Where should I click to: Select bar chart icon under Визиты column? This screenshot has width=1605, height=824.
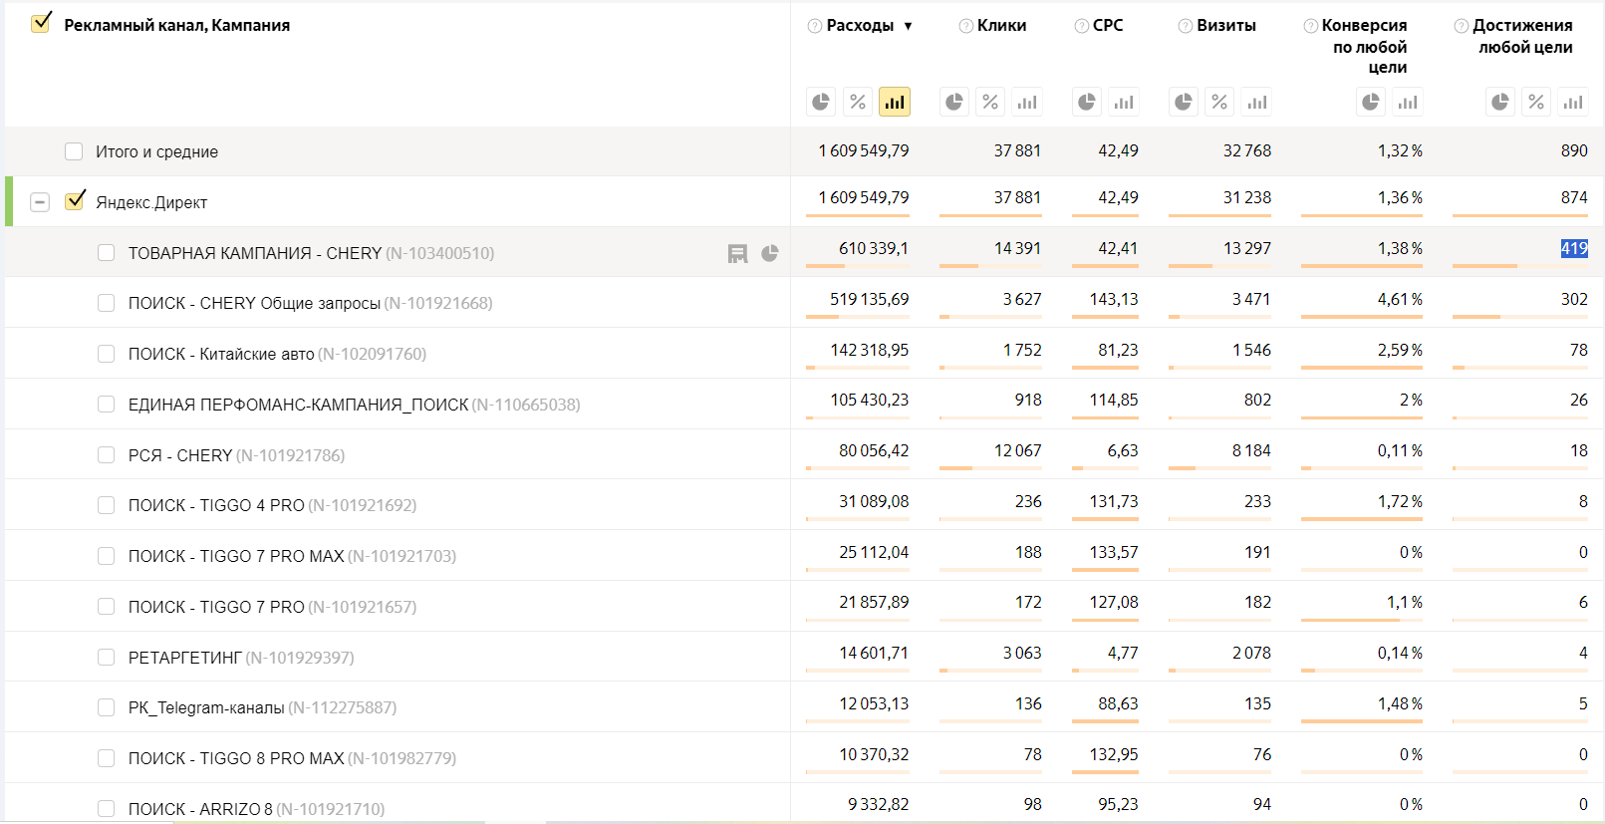point(1257,102)
